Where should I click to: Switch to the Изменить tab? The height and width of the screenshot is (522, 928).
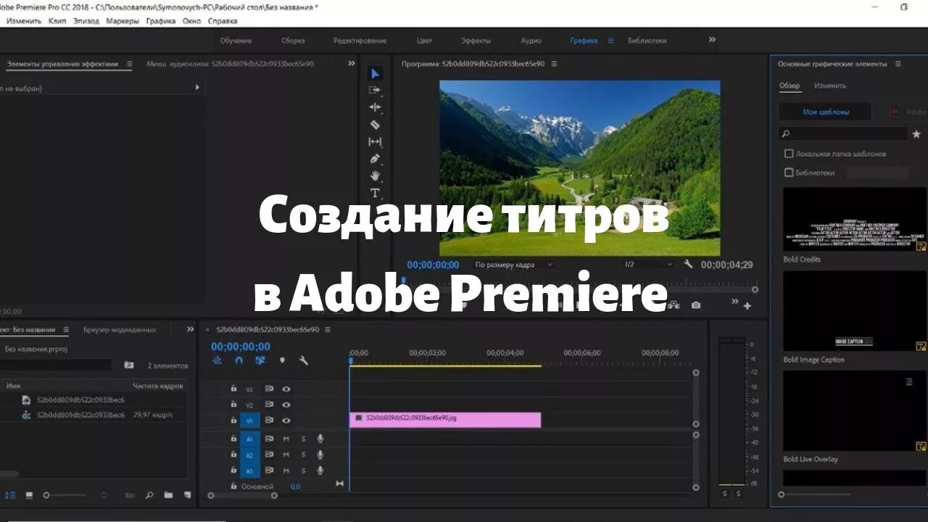(x=830, y=86)
